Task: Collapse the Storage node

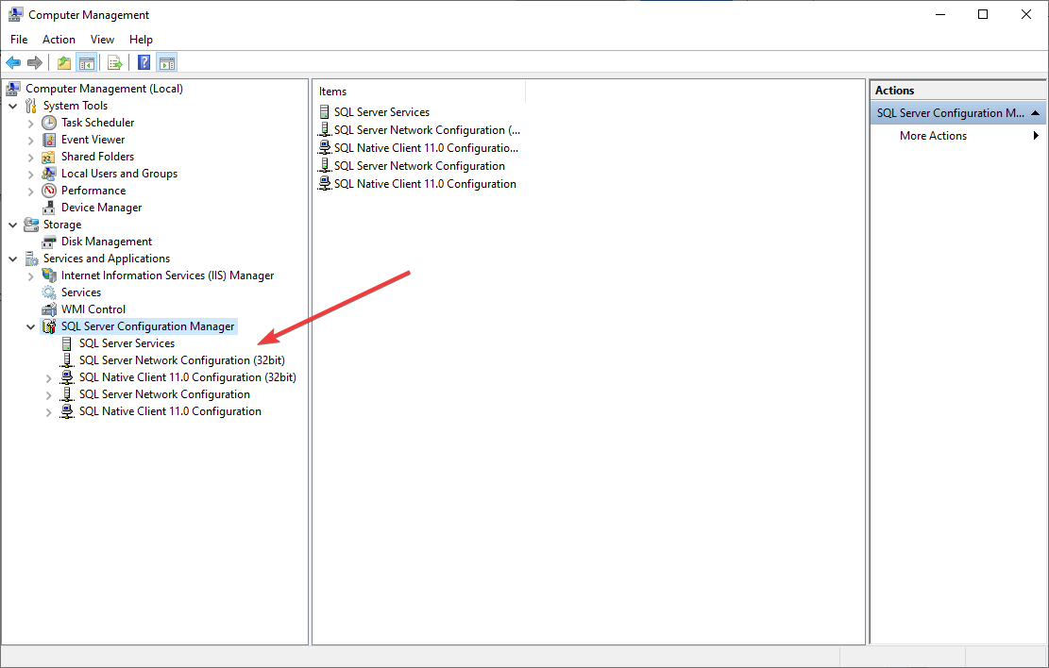Action: [12, 225]
